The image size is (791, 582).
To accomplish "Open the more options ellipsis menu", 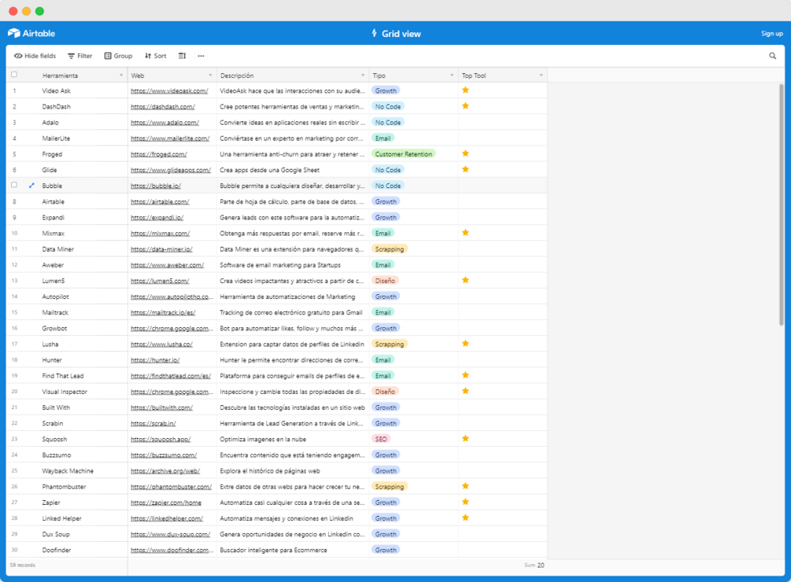I will [201, 56].
